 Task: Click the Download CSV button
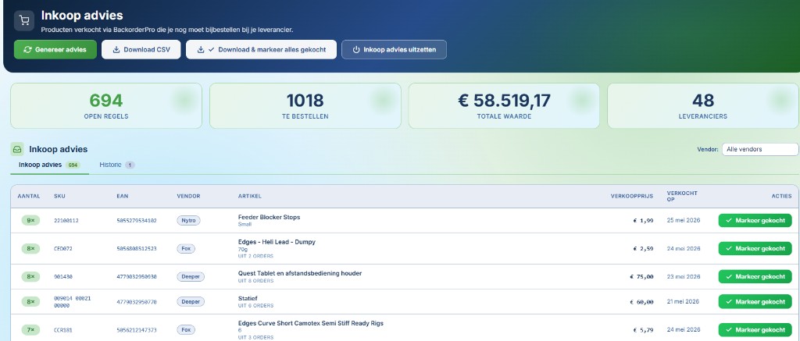coord(141,49)
